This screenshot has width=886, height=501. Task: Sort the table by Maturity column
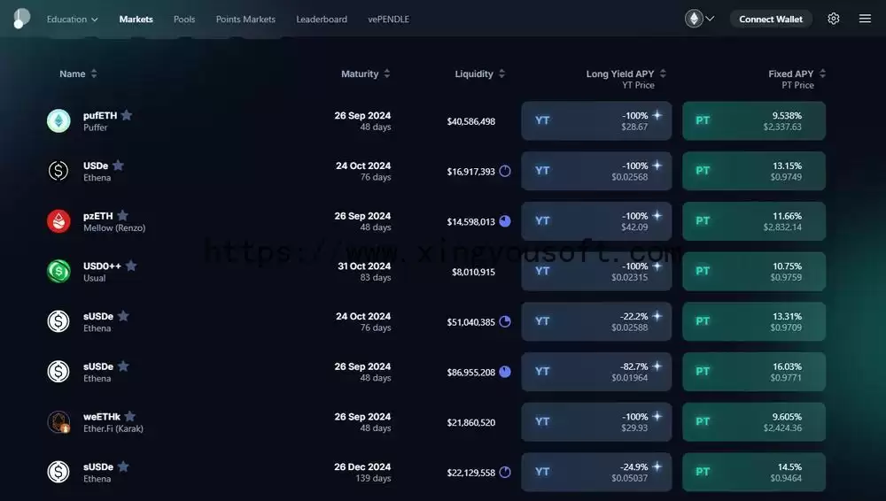click(x=366, y=73)
